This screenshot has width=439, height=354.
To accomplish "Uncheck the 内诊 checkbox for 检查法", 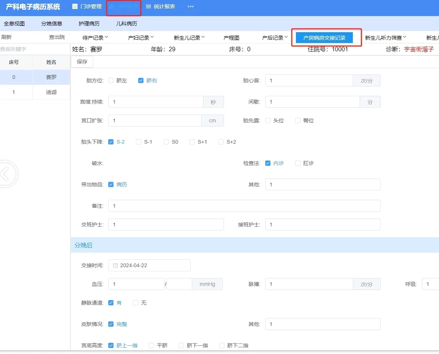I will (x=268, y=163).
